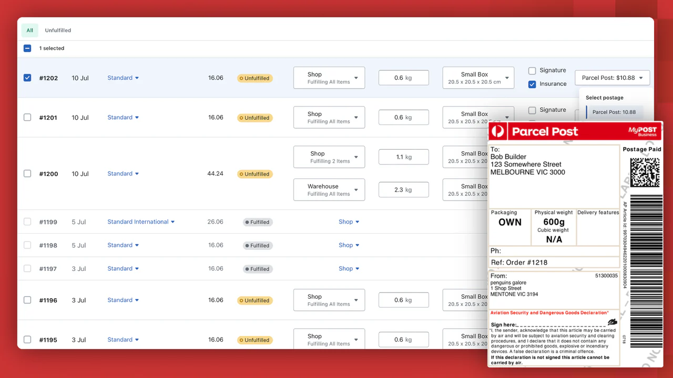
Task: Click the vertical barcode on the shipping label
Action: pyautogui.click(x=646, y=252)
